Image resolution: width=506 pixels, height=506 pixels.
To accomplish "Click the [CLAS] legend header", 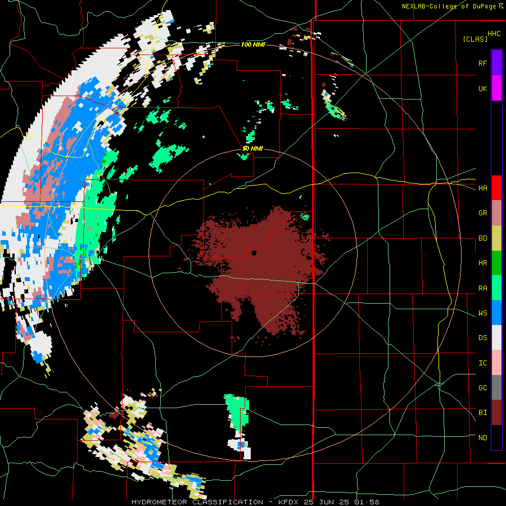I will [475, 39].
